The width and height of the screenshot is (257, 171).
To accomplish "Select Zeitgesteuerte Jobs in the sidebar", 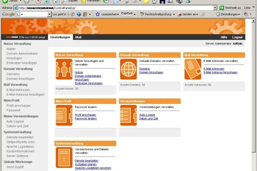I will pos(21,142).
